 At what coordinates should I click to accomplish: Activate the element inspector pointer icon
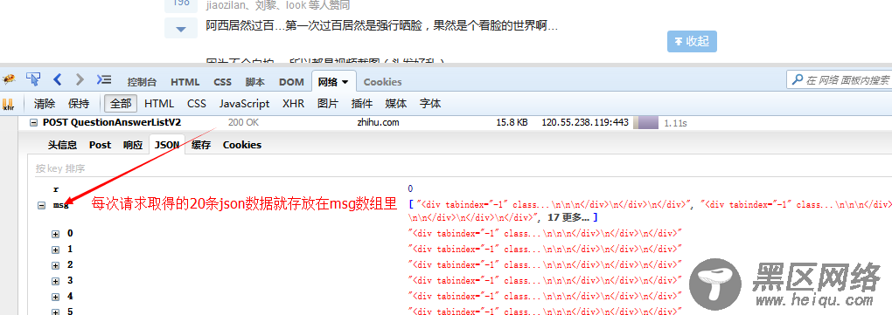tap(33, 79)
